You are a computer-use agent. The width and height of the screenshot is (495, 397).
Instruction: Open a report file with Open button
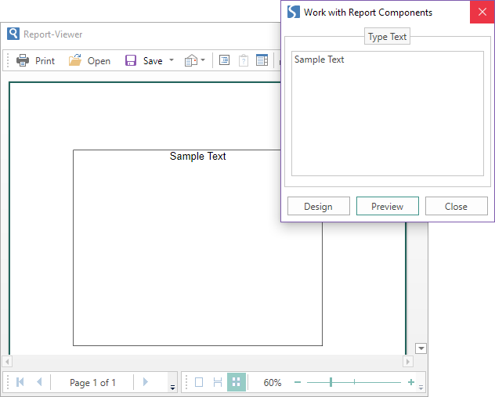(89, 60)
